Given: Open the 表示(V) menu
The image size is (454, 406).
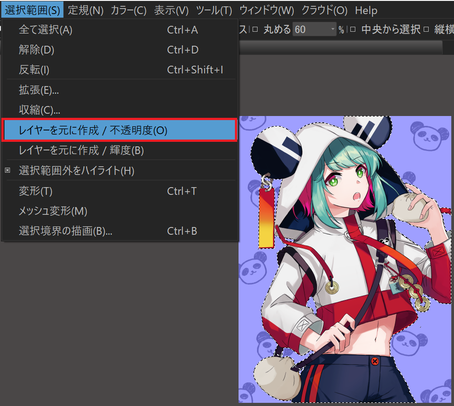Looking at the screenshot, I should point(171,10).
